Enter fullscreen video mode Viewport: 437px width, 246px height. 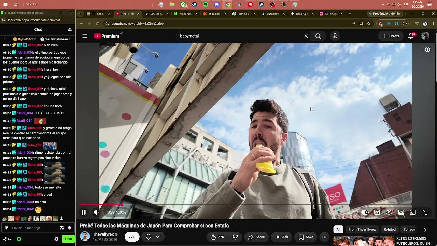(425, 212)
